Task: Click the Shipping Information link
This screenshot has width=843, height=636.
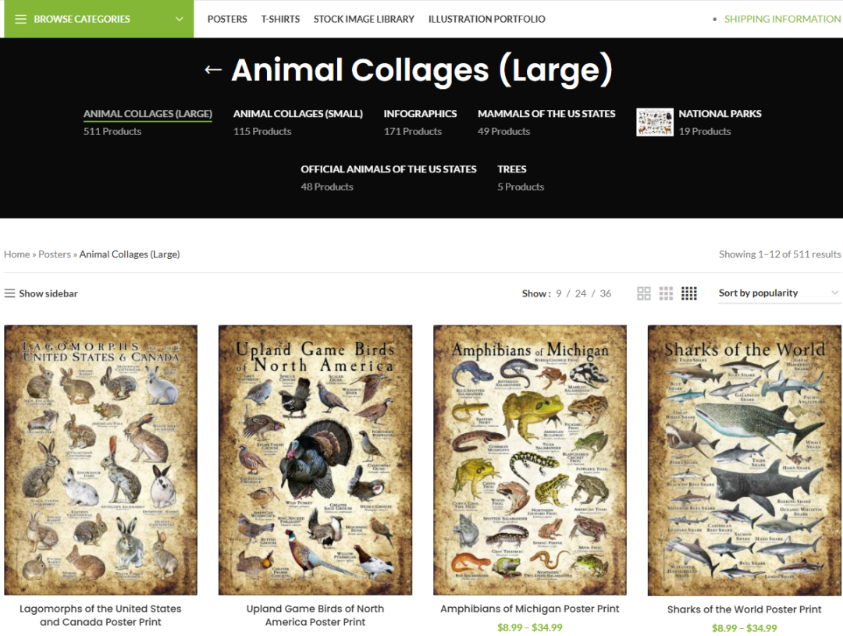Action: pyautogui.click(x=782, y=19)
